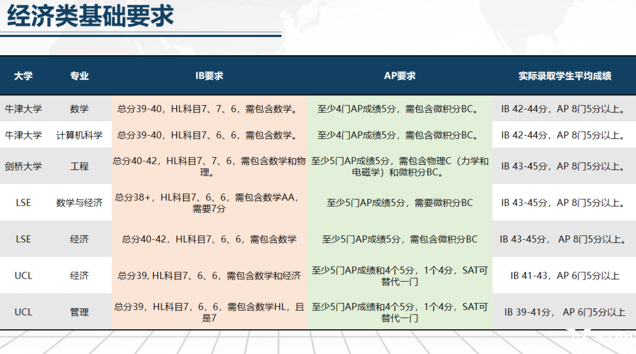Click the '至少4门AP成绩5分' cell in 计算机科学 row
Image resolution: width=636 pixels, height=354 pixels.
pyautogui.click(x=400, y=135)
